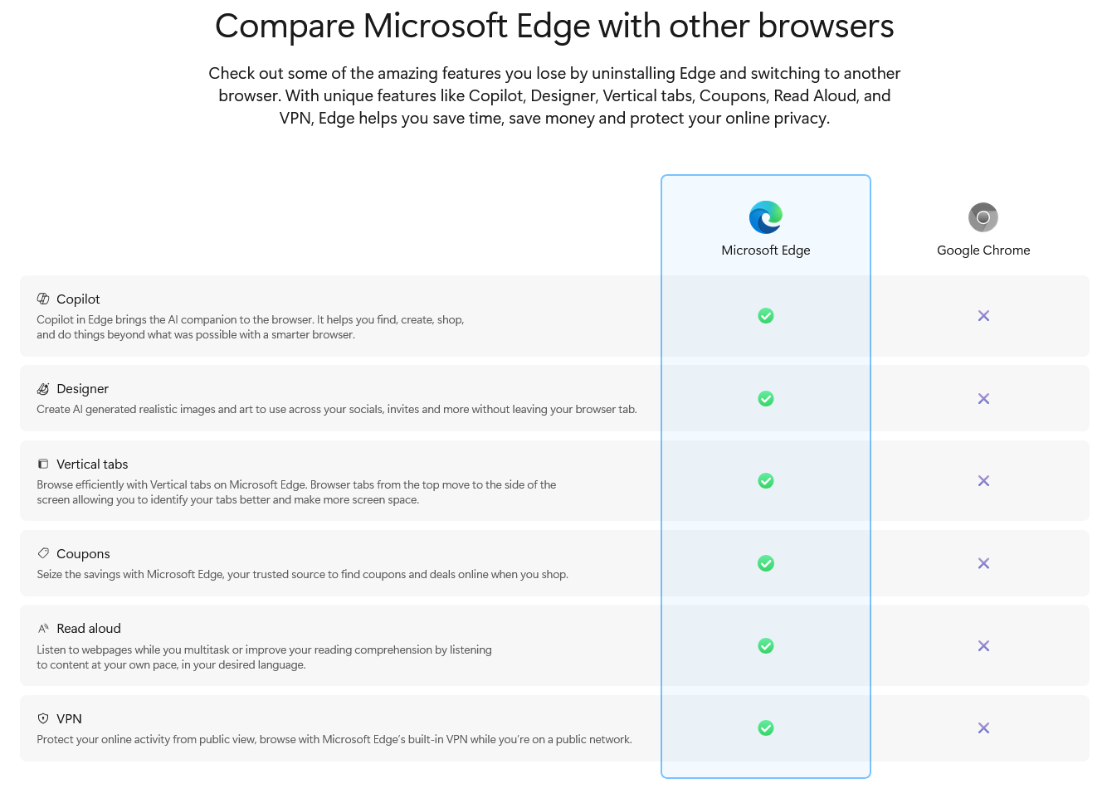Click the green checkmark for VPN
This screenshot has width=1107, height=793.
coord(766,728)
